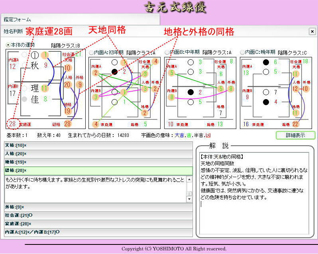Click the blue 大吉 color legend word

tap(179, 135)
